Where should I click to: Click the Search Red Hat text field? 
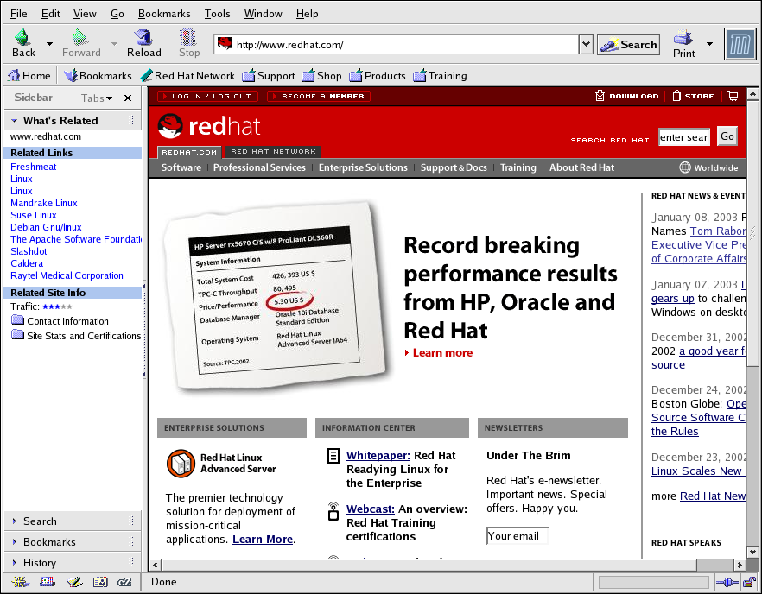(683, 137)
